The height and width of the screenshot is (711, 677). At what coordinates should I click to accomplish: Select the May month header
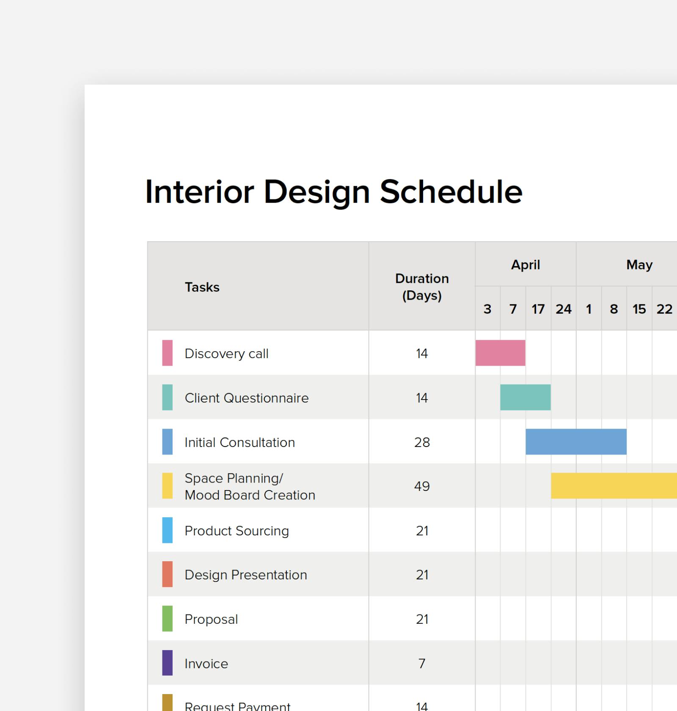(x=639, y=265)
